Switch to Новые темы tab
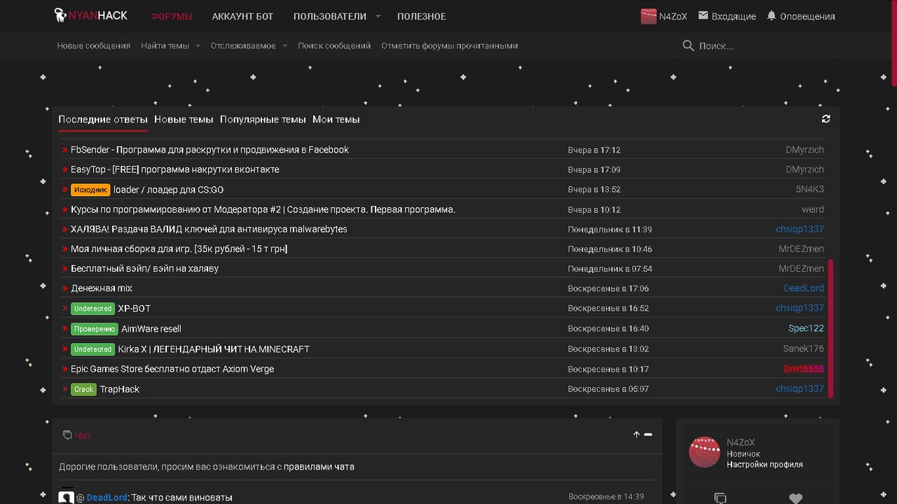The height and width of the screenshot is (504, 897). point(184,119)
